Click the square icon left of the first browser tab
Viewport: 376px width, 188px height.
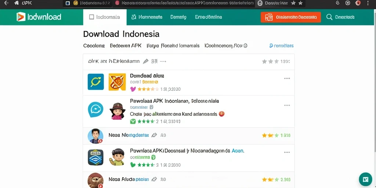pos(68,3)
